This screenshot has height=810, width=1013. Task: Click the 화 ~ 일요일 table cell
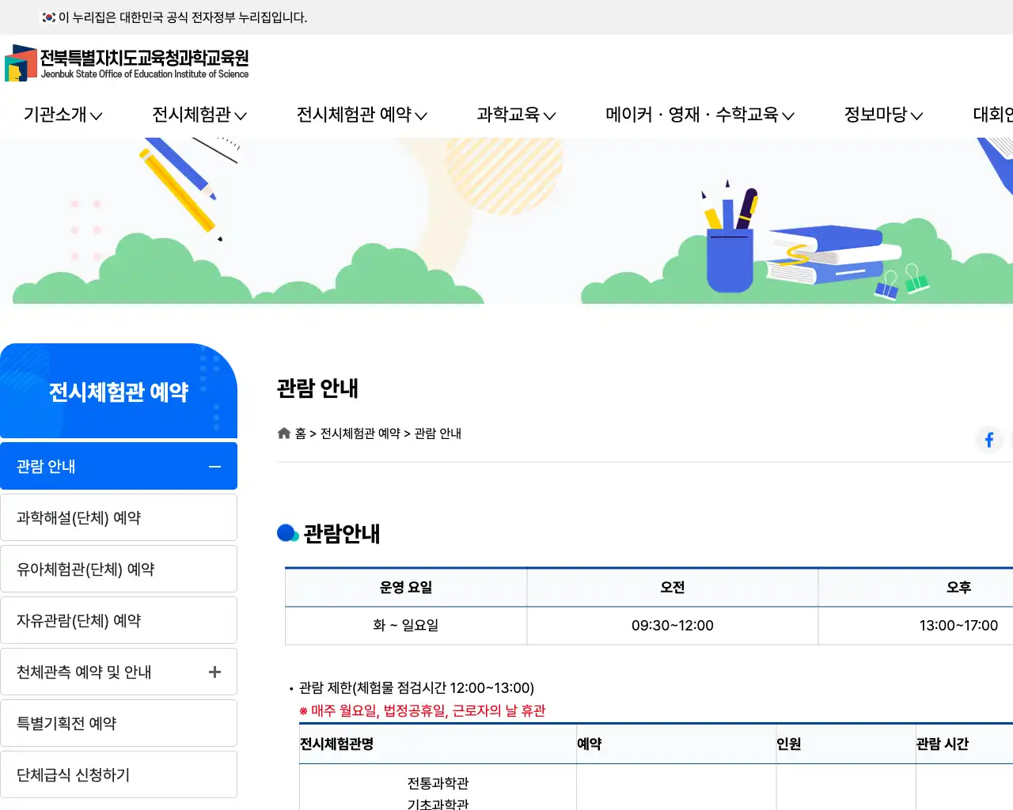coord(406,626)
